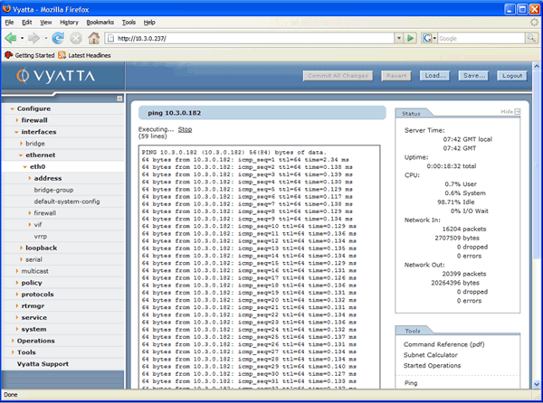Open the Getting Started bookmark
This screenshot has height=403, width=543.
34,55
